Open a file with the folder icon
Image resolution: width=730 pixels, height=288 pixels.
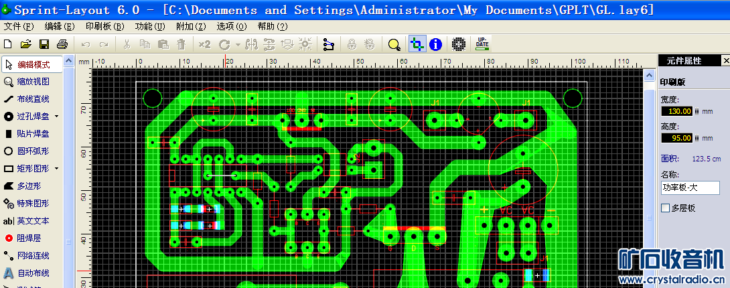click(x=25, y=45)
